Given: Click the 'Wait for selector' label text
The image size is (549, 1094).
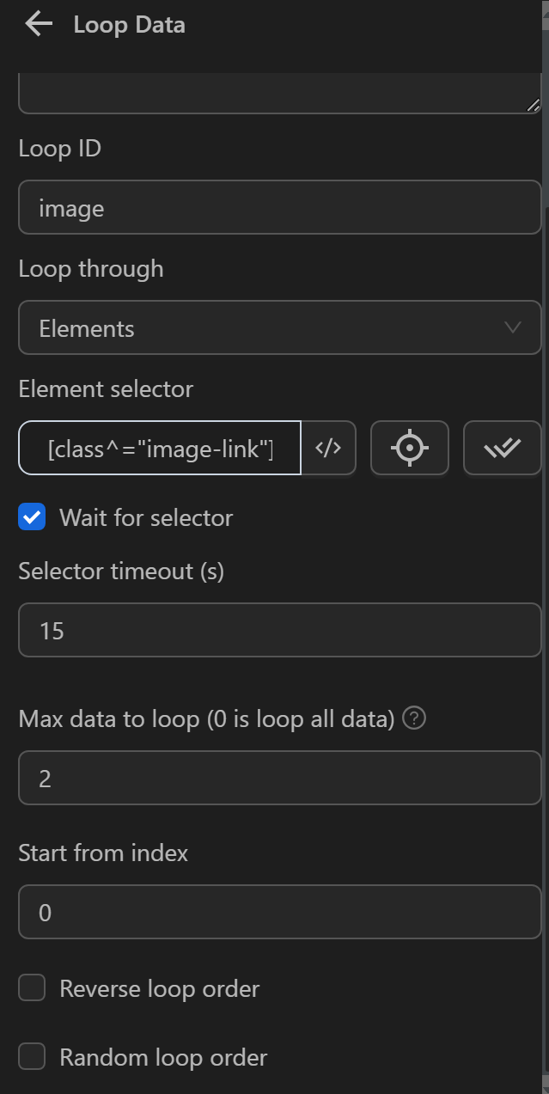Looking at the screenshot, I should coord(146,517).
